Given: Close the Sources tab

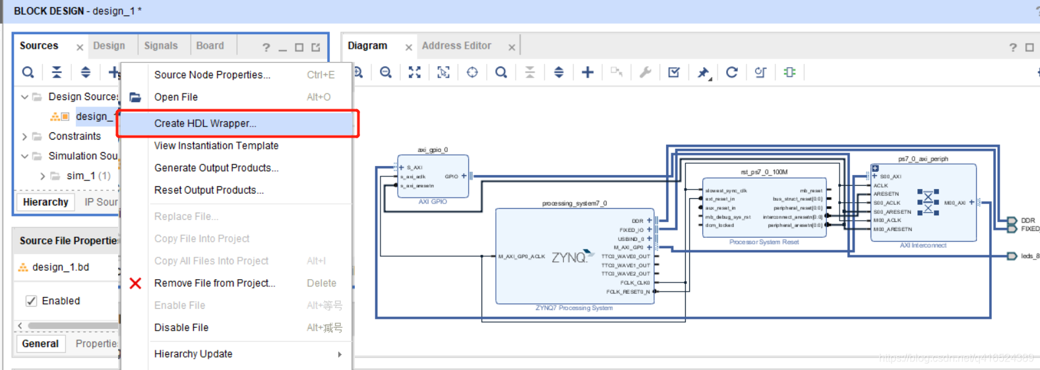Looking at the screenshot, I should click(x=80, y=47).
